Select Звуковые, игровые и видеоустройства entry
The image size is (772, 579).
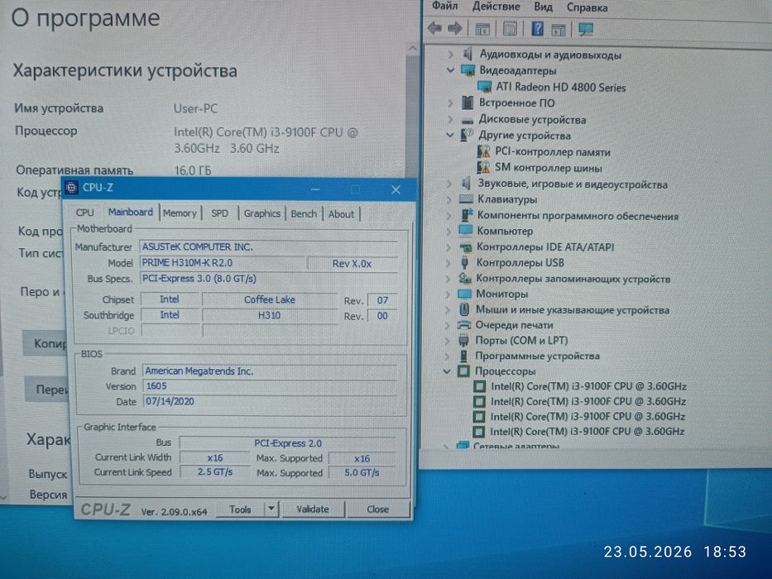(x=573, y=184)
